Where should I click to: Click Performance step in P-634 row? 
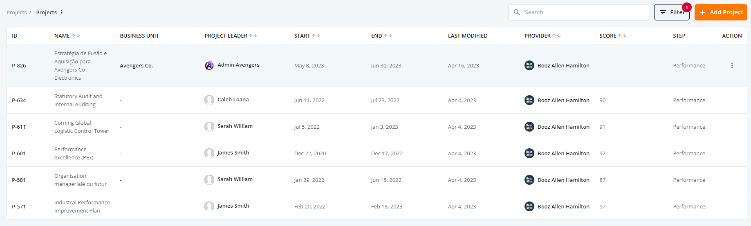(689, 100)
